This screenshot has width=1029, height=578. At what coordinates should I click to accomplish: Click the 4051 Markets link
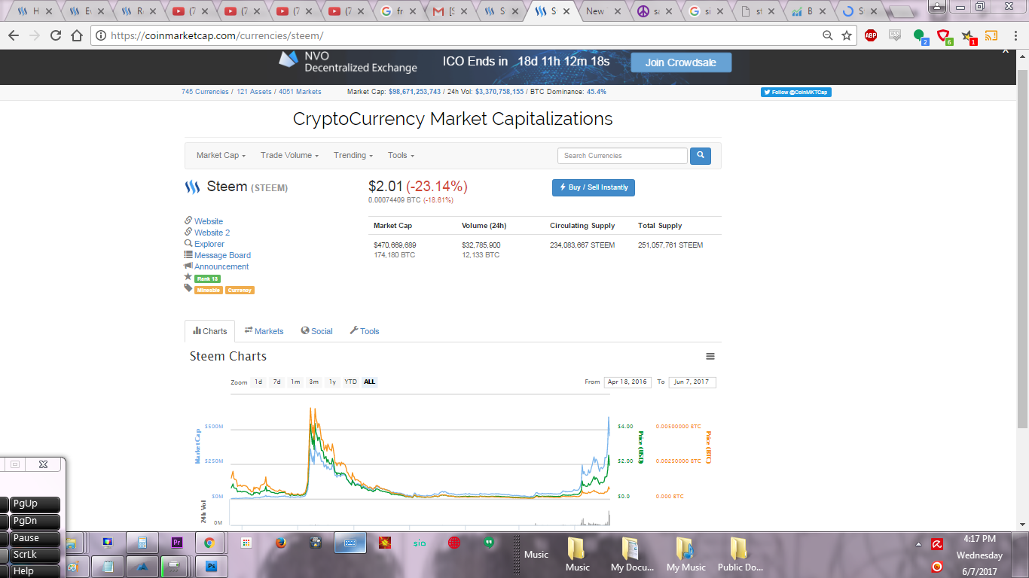pos(300,92)
